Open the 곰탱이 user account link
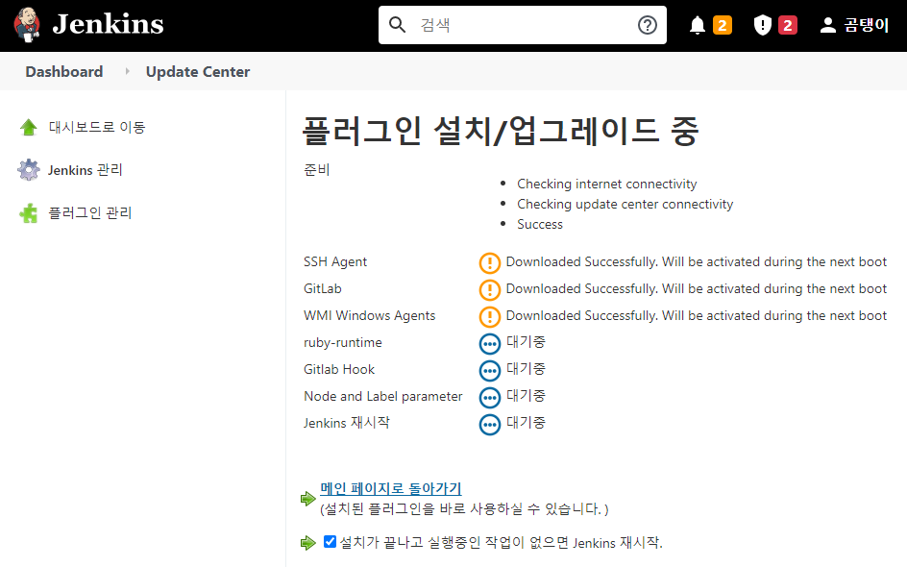Screen dimensions: 907x567 pos(866,25)
